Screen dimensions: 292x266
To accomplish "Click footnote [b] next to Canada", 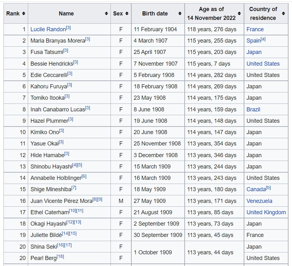I will point(268,188).
